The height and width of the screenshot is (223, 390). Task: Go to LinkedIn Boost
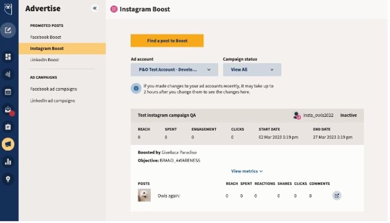pos(45,60)
